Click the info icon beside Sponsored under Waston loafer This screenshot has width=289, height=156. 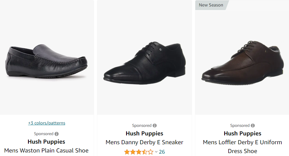click(x=57, y=134)
